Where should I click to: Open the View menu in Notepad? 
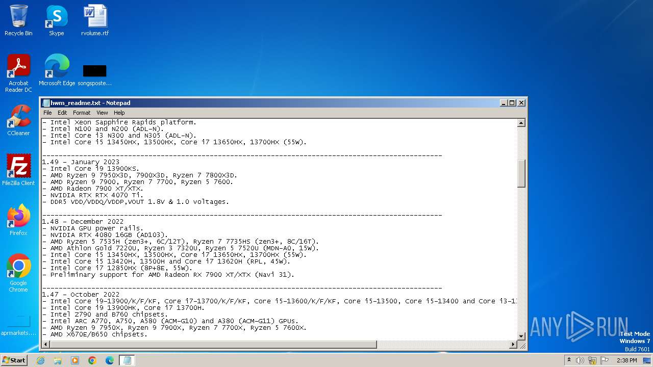point(102,113)
